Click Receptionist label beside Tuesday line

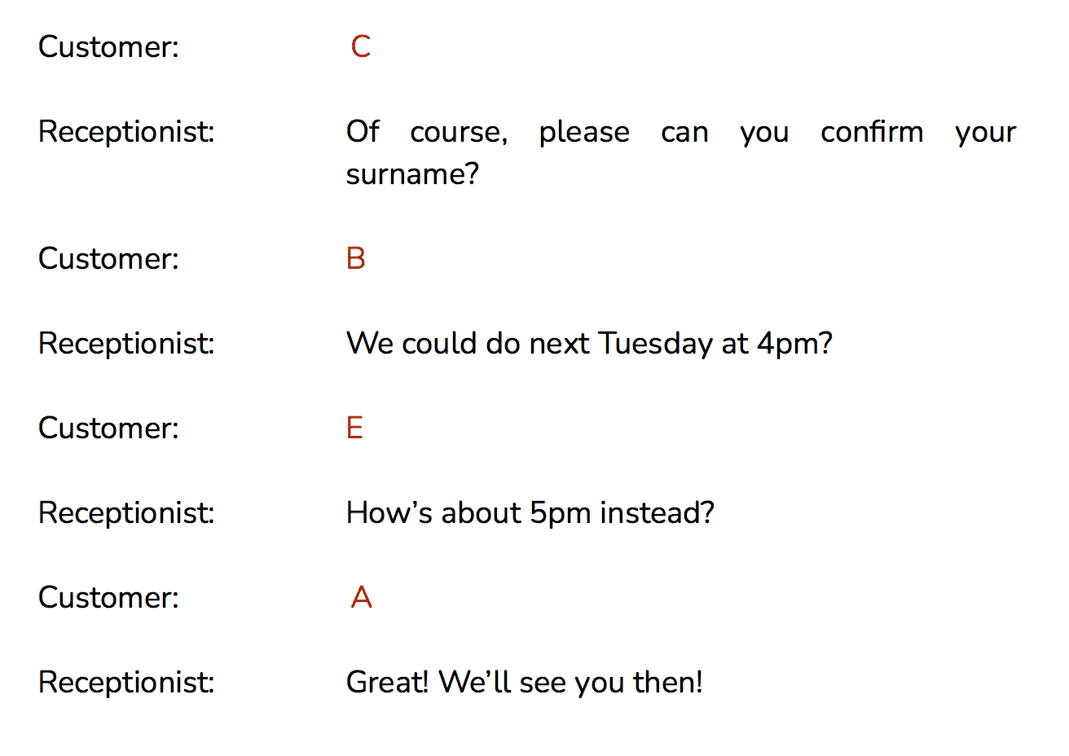(126, 344)
